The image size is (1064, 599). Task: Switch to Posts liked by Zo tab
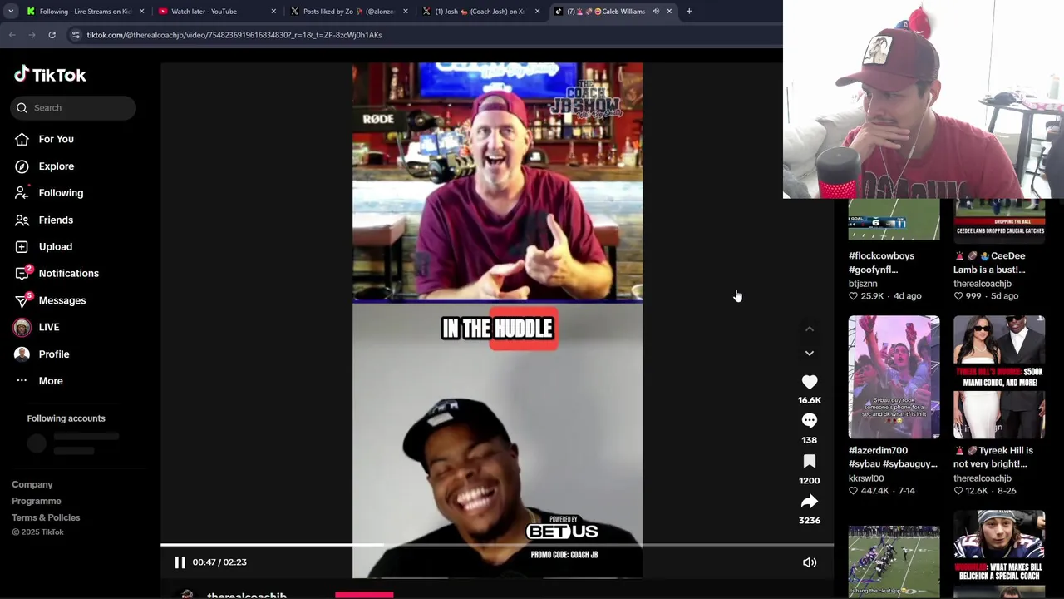(347, 12)
